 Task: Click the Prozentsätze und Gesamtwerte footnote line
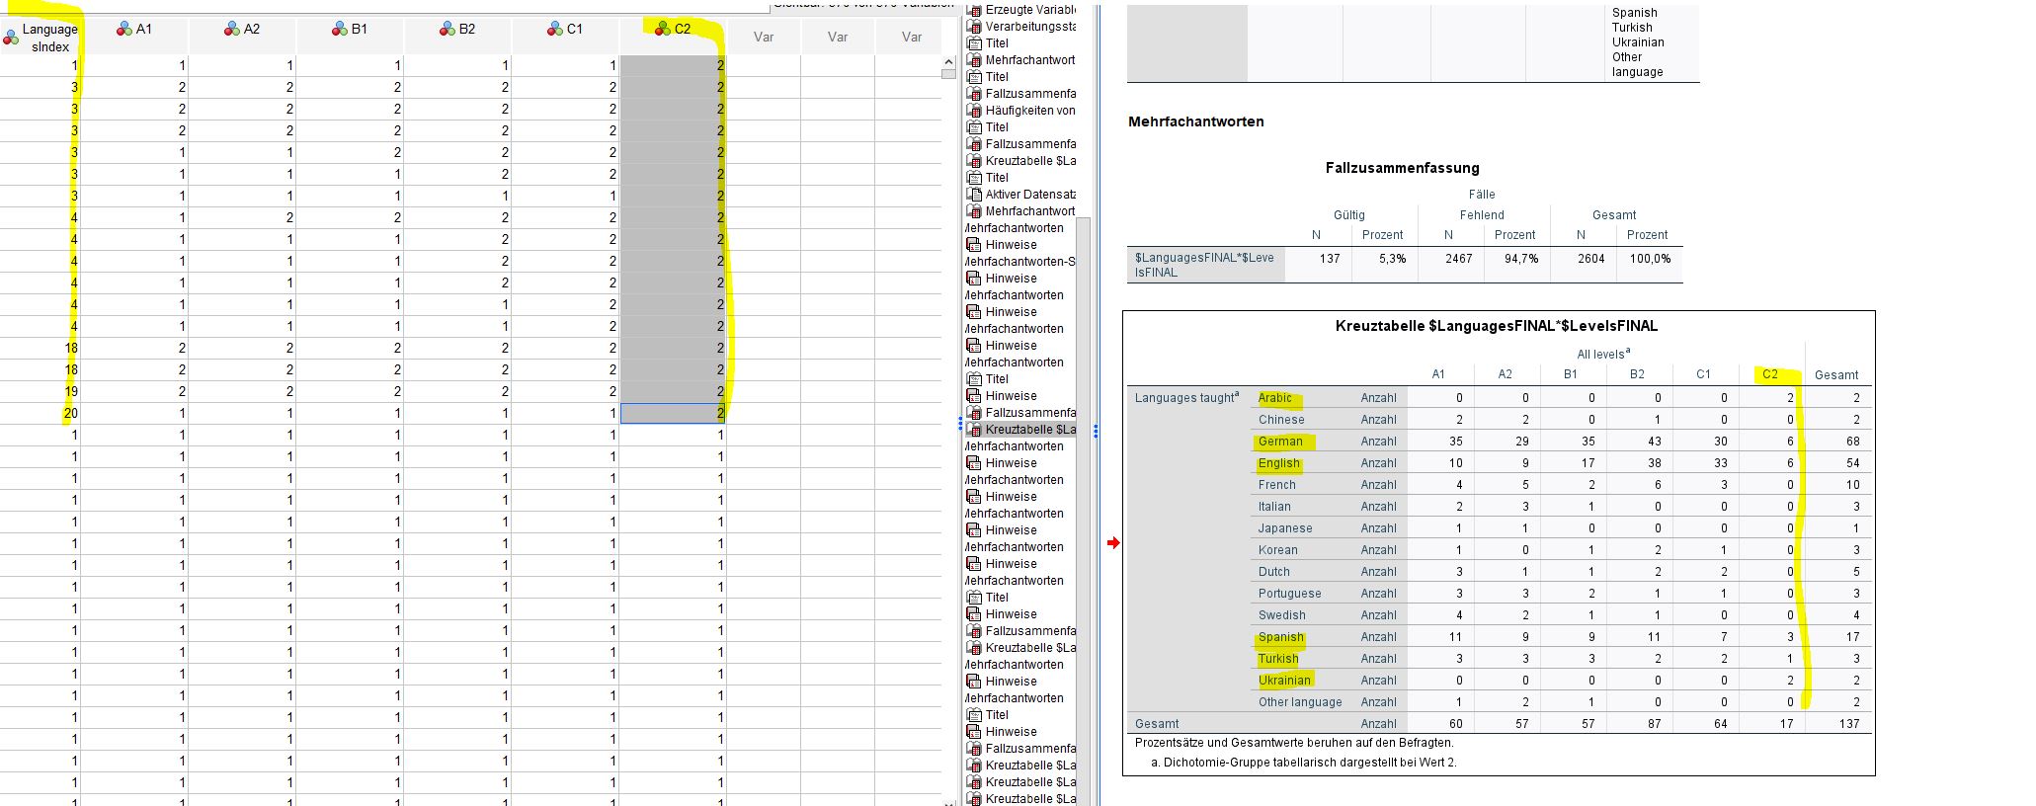click(x=1294, y=743)
